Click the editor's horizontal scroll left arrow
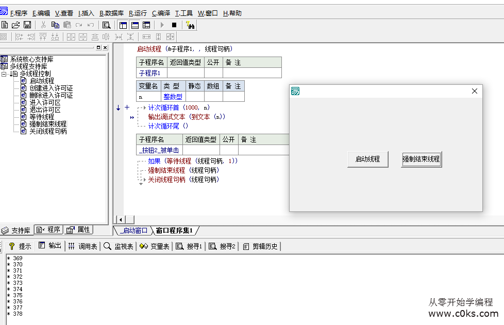 (x=121, y=220)
